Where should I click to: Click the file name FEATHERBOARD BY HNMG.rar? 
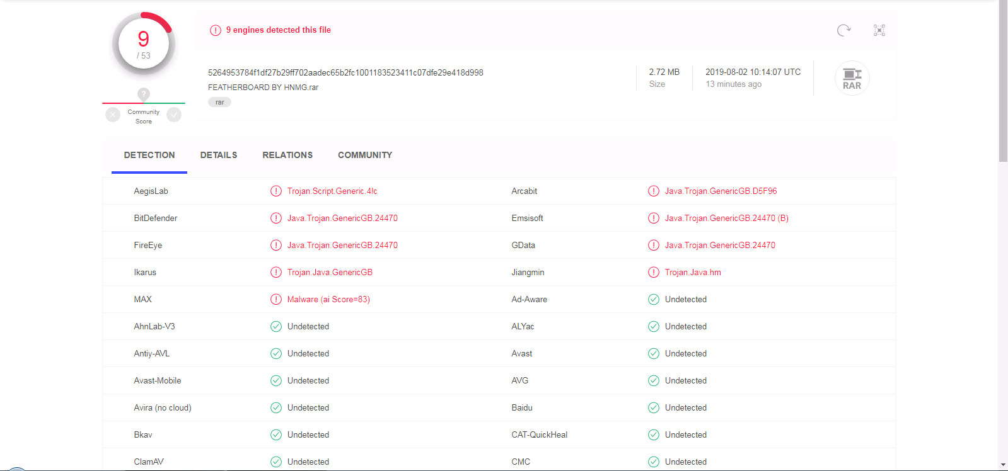pos(263,88)
